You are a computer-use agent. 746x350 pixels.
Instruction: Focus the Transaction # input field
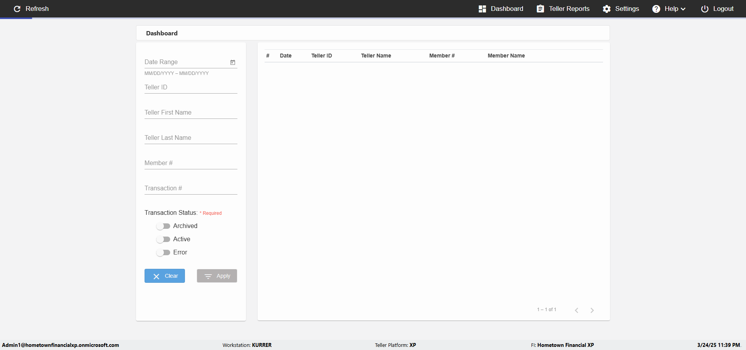click(191, 188)
